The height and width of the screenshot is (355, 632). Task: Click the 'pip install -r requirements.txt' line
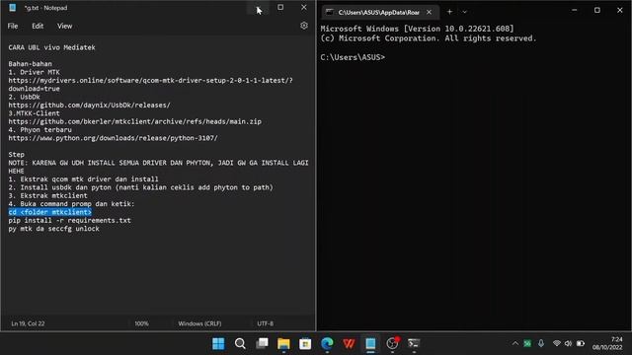tap(70, 221)
